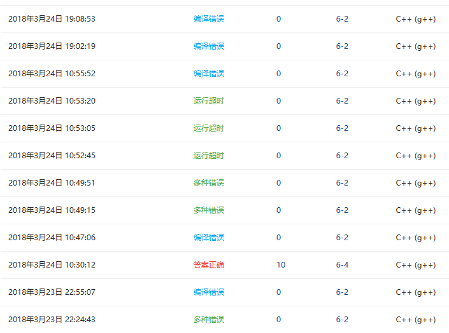Open problem 6-2 link in 19:08:53 row
This screenshot has width=449, height=333.
pyautogui.click(x=342, y=19)
